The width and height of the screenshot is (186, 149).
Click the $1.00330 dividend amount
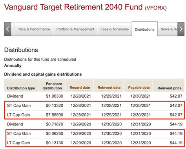coord(55,96)
